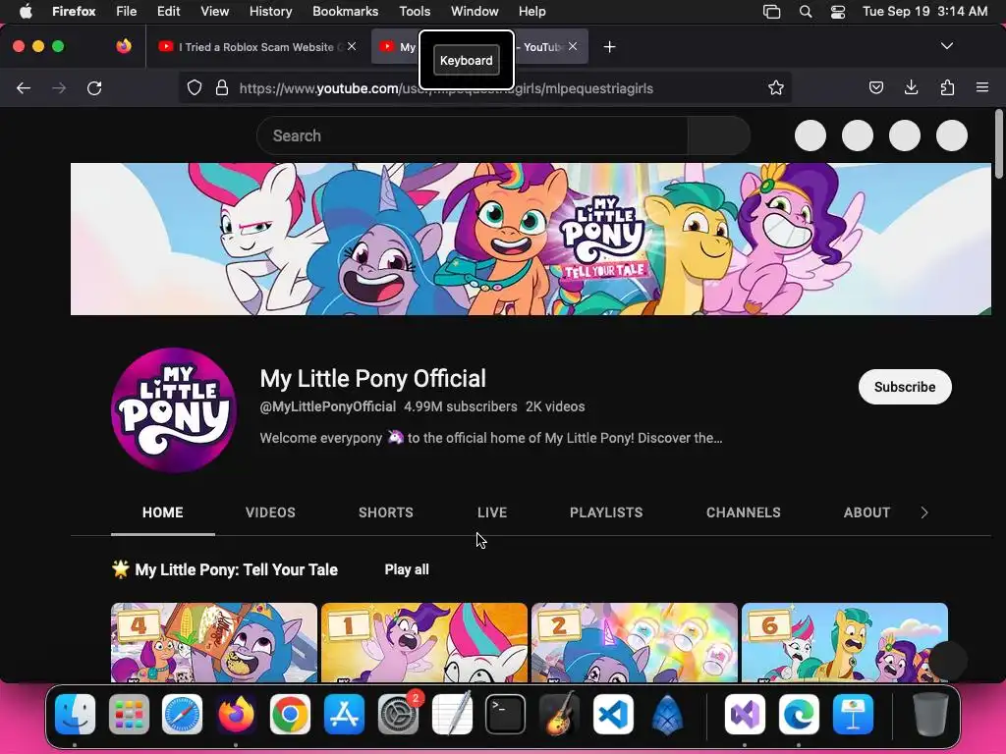Image resolution: width=1006 pixels, height=754 pixels.
Task: Open Control Center in the menu bar
Action: pos(838,12)
